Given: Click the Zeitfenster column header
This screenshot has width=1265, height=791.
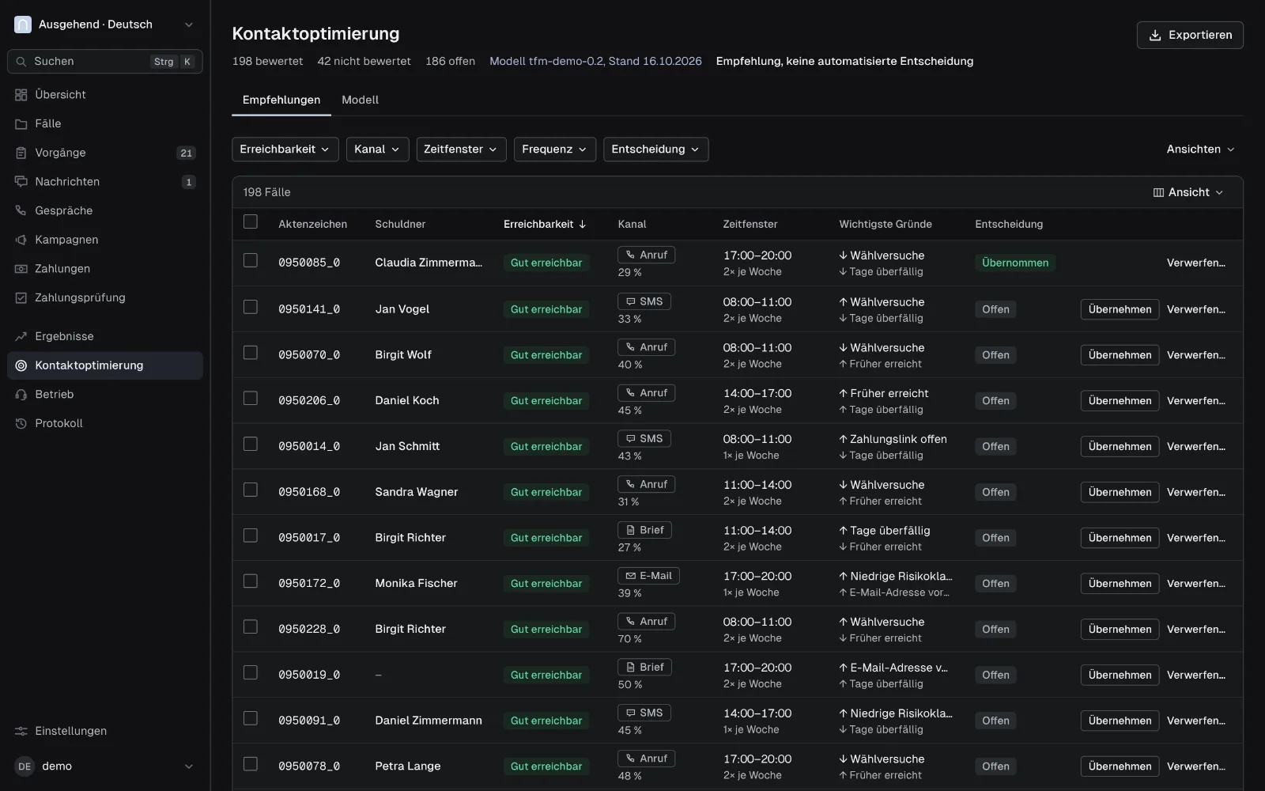Looking at the screenshot, I should [x=750, y=225].
